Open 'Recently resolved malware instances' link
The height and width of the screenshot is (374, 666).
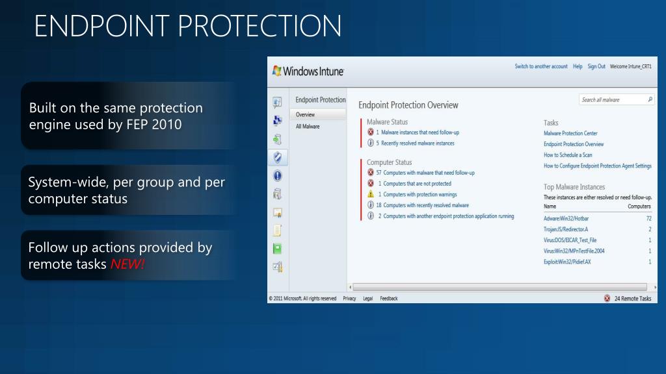pos(418,143)
